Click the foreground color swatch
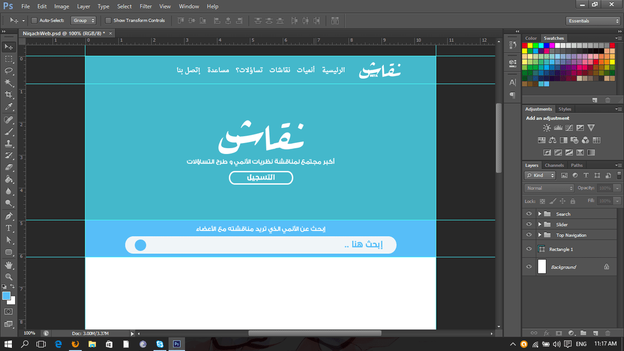This screenshot has height=351, width=624. pos(6,296)
